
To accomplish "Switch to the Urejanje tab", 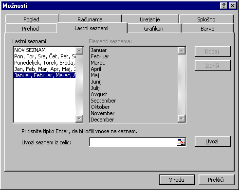I will pos(150,19).
